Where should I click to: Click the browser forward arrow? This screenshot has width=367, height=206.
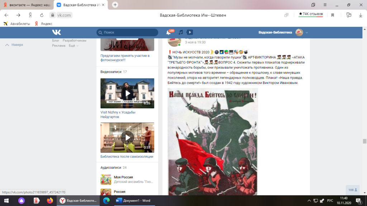click(18, 15)
